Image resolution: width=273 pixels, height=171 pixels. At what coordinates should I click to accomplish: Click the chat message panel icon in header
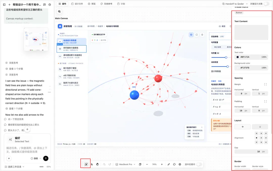pos(44,5)
